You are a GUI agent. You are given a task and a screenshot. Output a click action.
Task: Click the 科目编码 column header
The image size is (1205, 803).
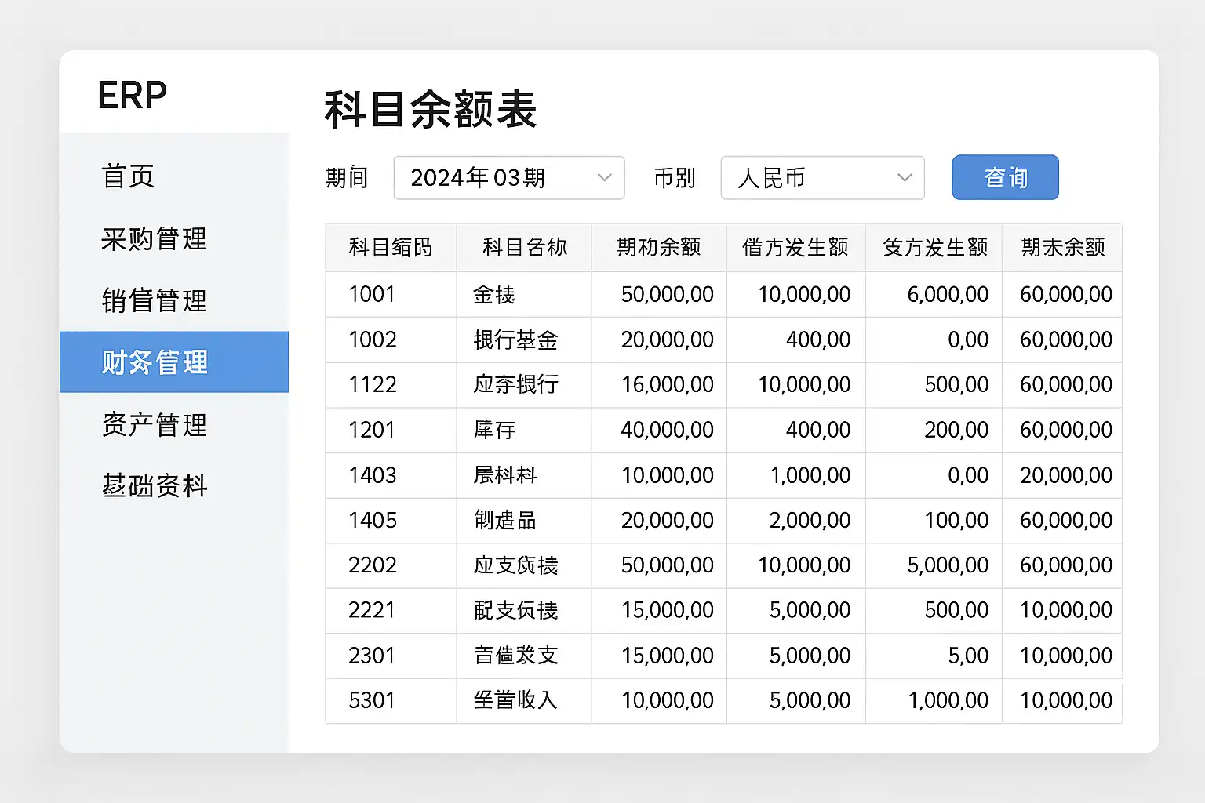391,248
